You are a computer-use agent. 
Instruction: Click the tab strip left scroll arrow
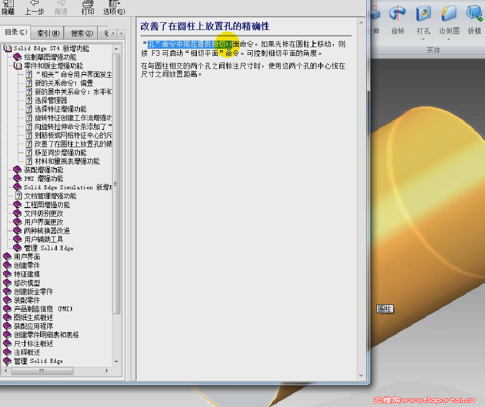[114, 33]
